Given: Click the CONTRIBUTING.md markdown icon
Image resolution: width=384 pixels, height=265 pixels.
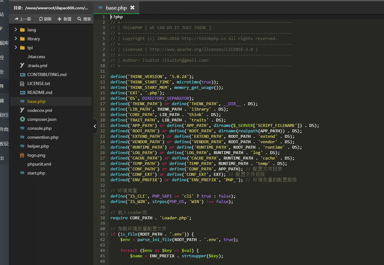Looking at the screenshot, I should point(22,74).
